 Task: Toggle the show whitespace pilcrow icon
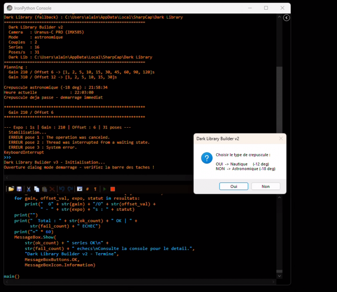[x=95, y=189]
